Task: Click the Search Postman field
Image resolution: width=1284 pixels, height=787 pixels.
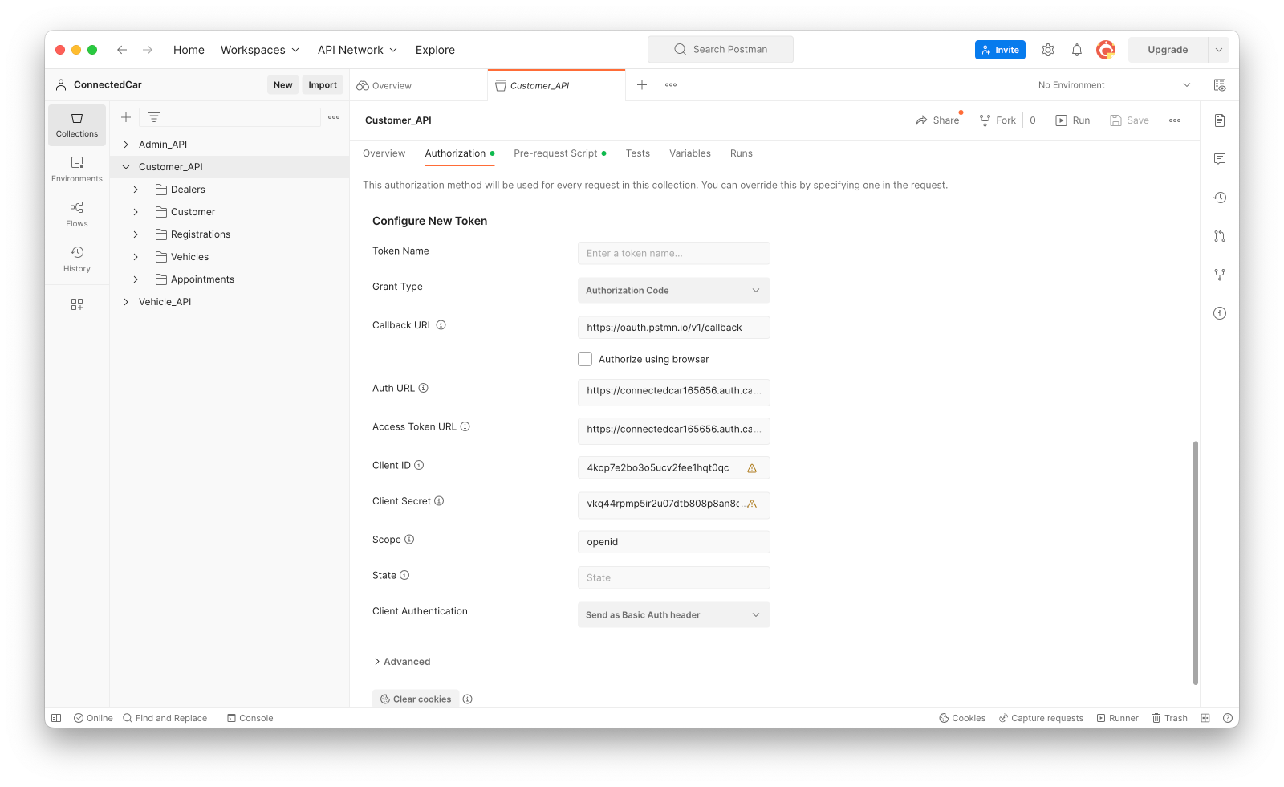Action: click(x=721, y=50)
